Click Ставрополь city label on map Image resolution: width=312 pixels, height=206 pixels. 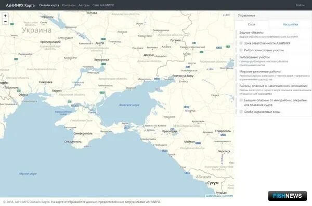[223, 131]
